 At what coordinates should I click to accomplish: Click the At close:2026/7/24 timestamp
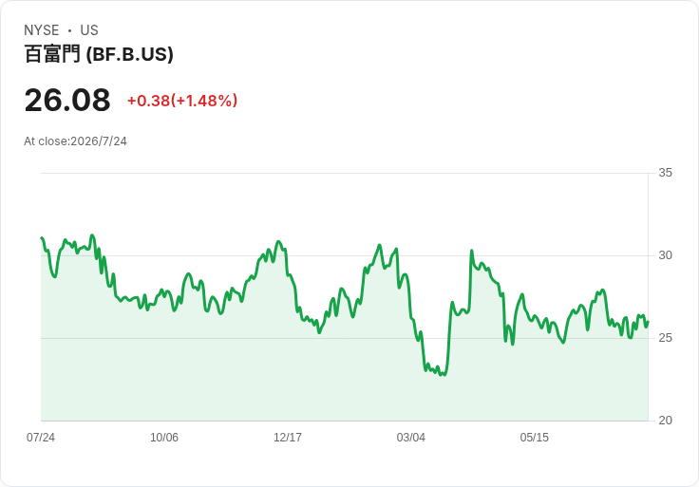[75, 141]
